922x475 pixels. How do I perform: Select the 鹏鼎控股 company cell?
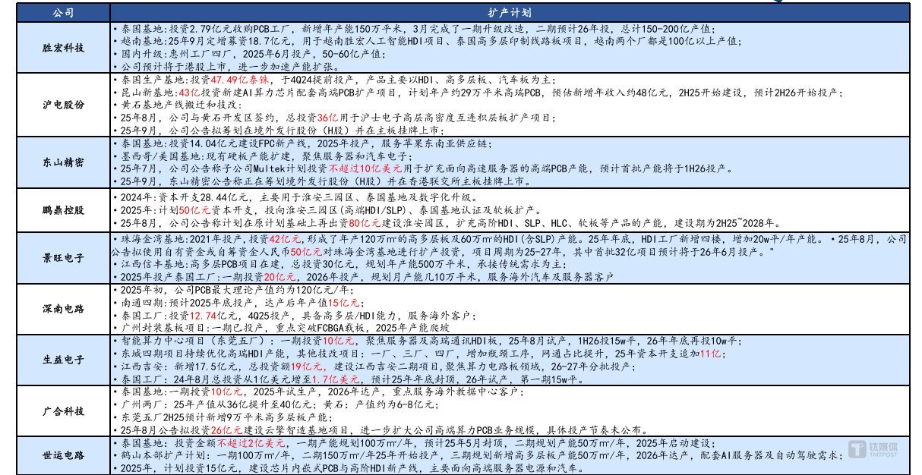coord(62,210)
